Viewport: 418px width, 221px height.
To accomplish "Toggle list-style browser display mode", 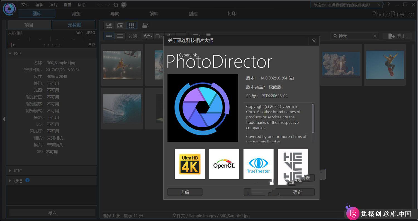I will click(x=120, y=36).
